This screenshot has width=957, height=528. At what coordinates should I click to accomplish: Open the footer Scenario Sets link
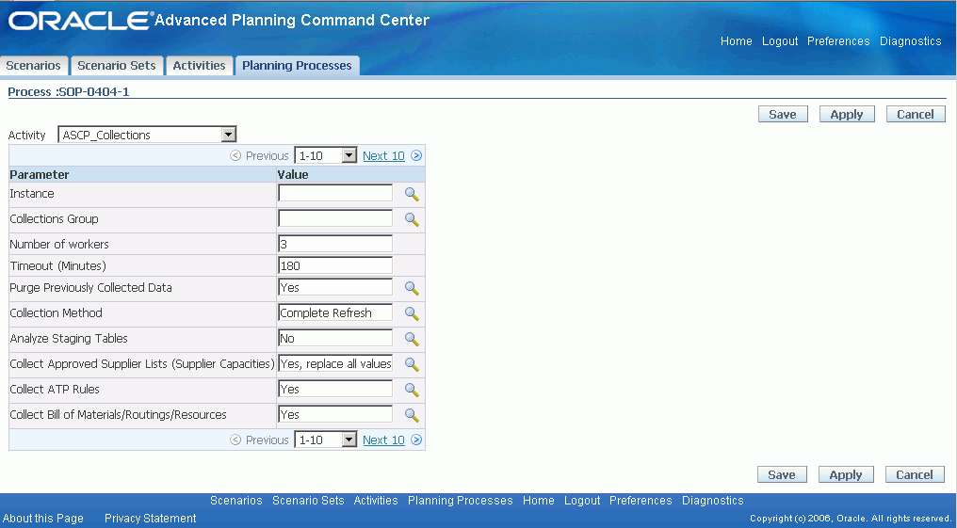click(x=308, y=501)
